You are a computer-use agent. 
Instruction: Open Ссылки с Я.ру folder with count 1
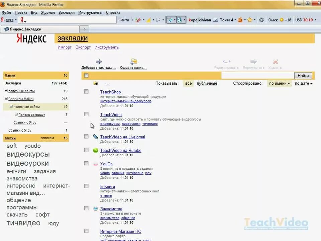pos(20,130)
